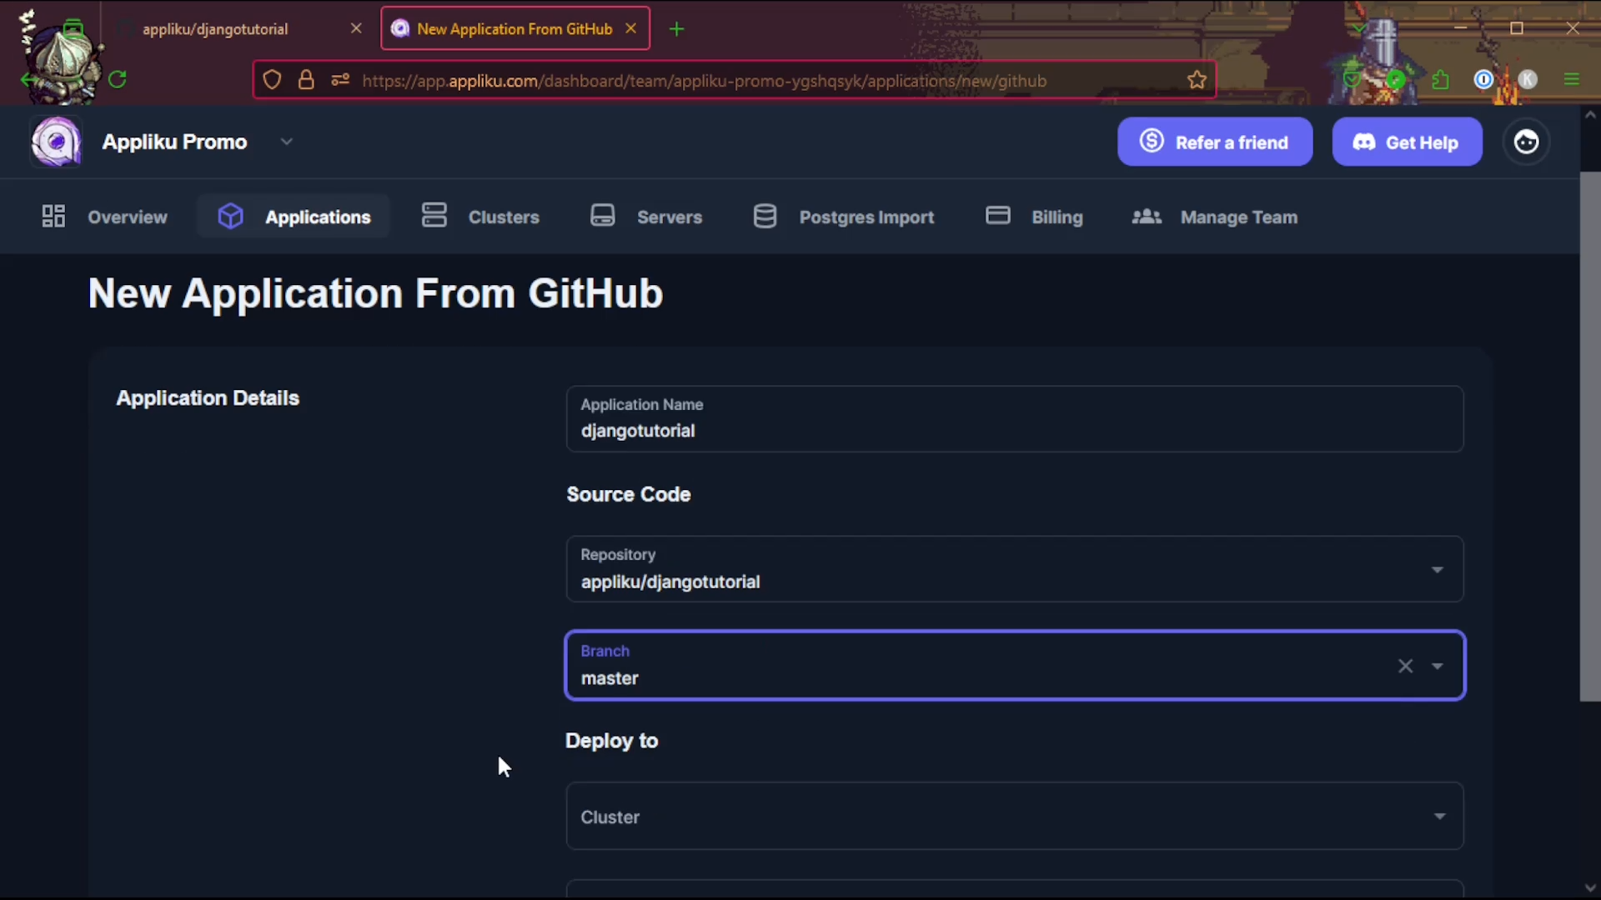Open the Cluster dropdown
This screenshot has width=1601, height=900.
[1438, 816]
